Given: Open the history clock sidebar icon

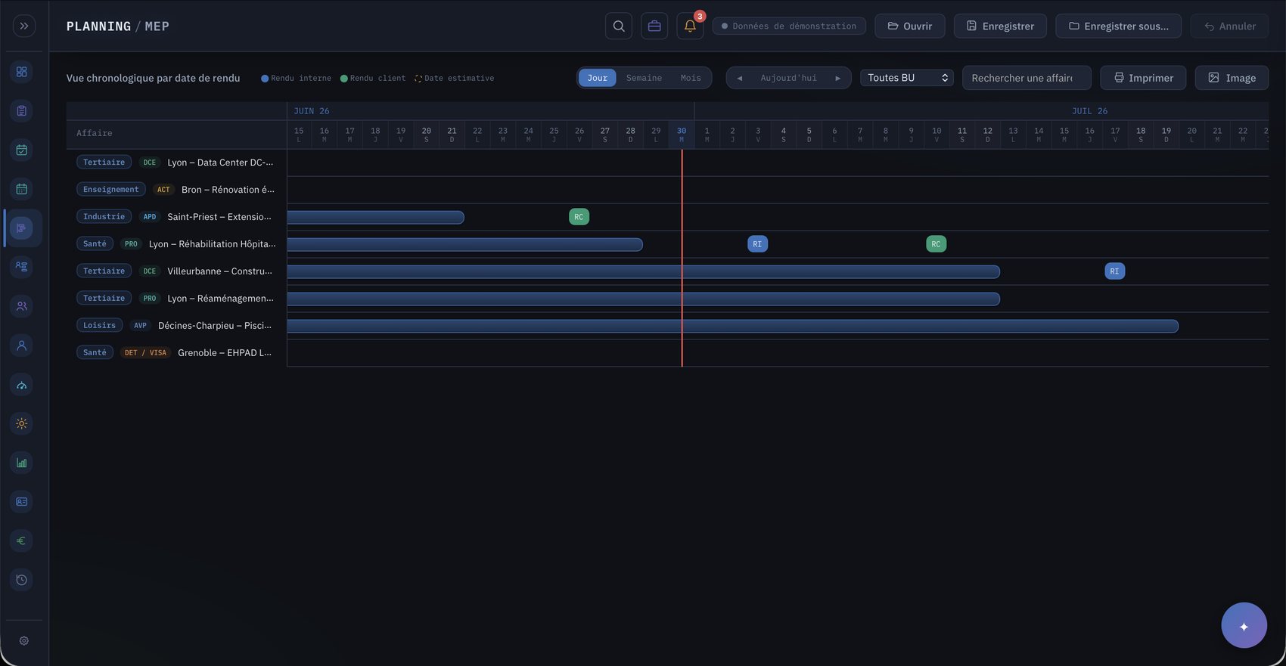Looking at the screenshot, I should click(x=22, y=580).
